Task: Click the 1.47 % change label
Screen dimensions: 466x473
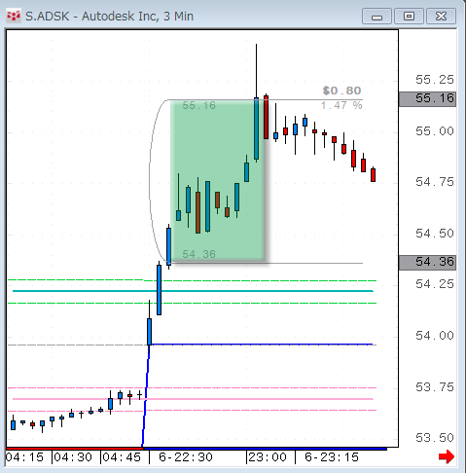Action: tap(341, 105)
